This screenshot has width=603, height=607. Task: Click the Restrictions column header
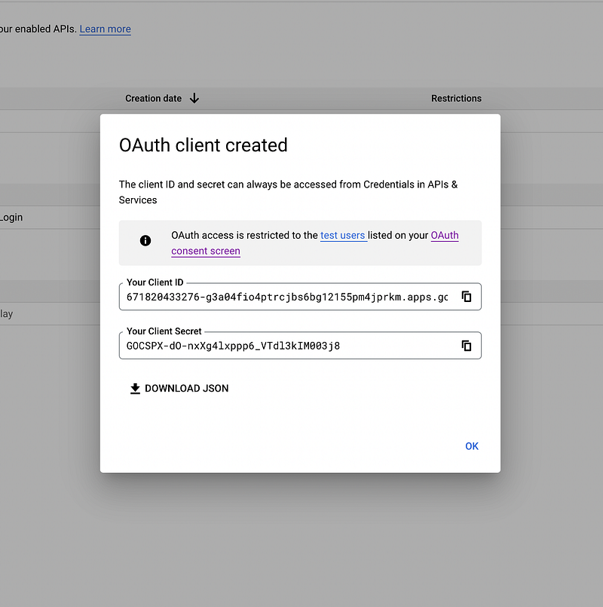coord(456,99)
